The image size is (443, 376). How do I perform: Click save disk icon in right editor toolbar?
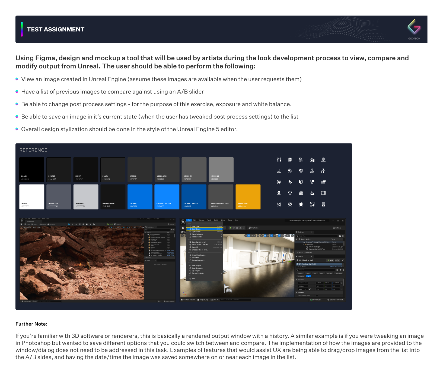[x=183, y=228]
